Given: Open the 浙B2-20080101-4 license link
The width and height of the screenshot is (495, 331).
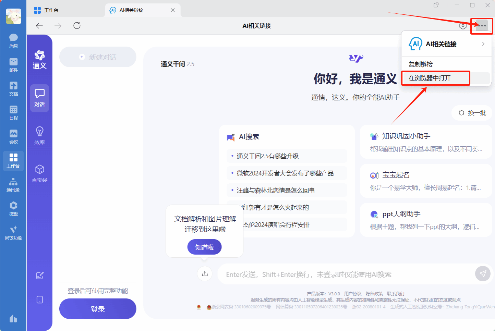Looking at the screenshot, I should point(369,307).
